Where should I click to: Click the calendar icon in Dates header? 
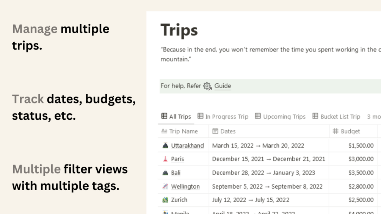215,131
